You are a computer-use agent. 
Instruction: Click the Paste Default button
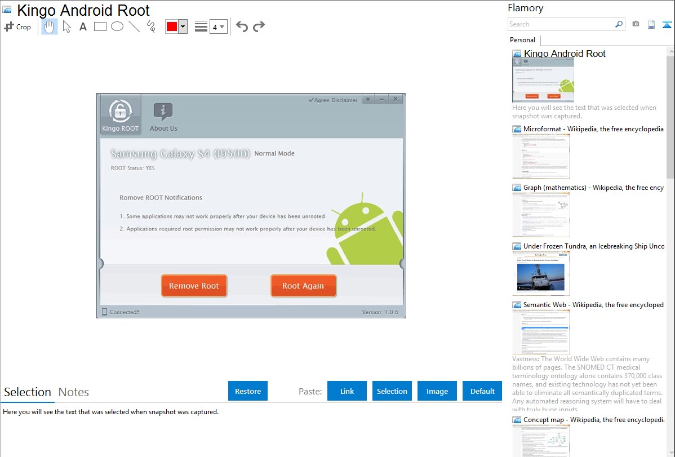coord(482,391)
